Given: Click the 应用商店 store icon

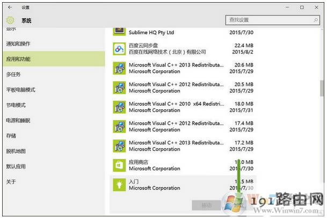Looking at the screenshot, I should click(119, 166).
